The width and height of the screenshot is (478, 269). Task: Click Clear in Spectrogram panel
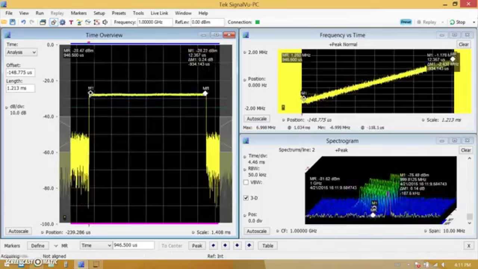tap(466, 150)
